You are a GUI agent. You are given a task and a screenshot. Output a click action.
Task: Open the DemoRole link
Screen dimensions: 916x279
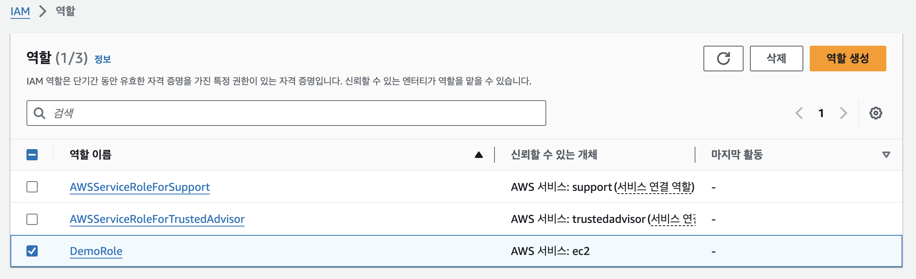tap(96, 251)
